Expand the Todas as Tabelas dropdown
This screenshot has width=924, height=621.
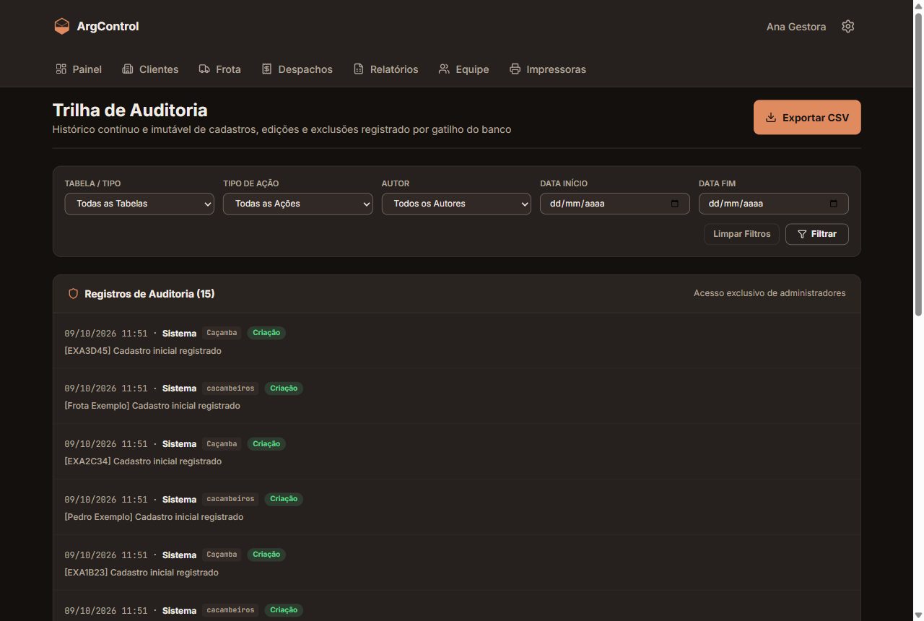tap(139, 204)
